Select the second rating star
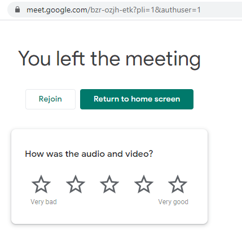The width and height of the screenshot is (242, 251). 76,184
